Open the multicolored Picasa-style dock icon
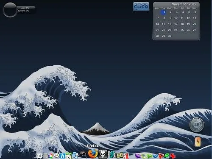 tap(50, 156)
